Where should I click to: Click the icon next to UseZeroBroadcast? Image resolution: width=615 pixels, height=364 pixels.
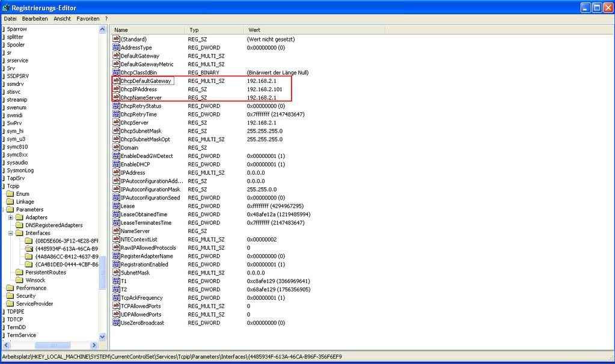pos(116,323)
